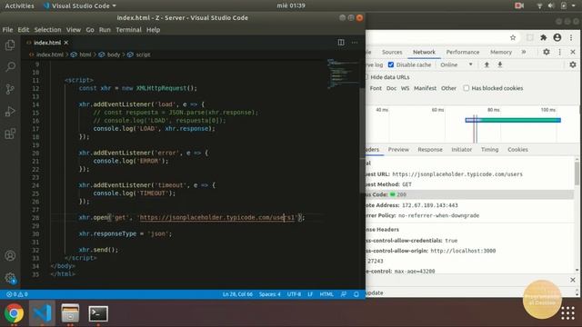Image resolution: width=582 pixels, height=327 pixels.
Task: Open the Online throttling dropdown
Action: click(x=457, y=64)
